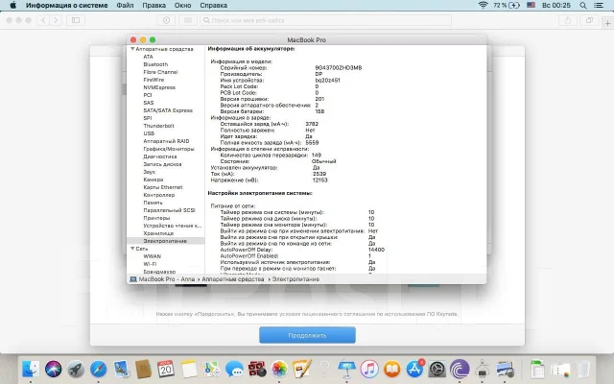Open Keynote podium icon in dock
The width and height of the screenshot is (614, 384).
pyautogui.click(x=346, y=369)
